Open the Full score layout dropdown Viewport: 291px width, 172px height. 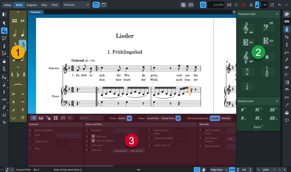pos(77,5)
